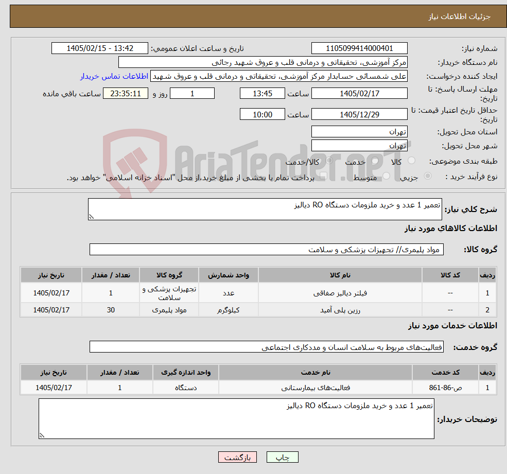Click the کد خدمت column header
This screenshot has height=474, width=507.
coord(445,373)
